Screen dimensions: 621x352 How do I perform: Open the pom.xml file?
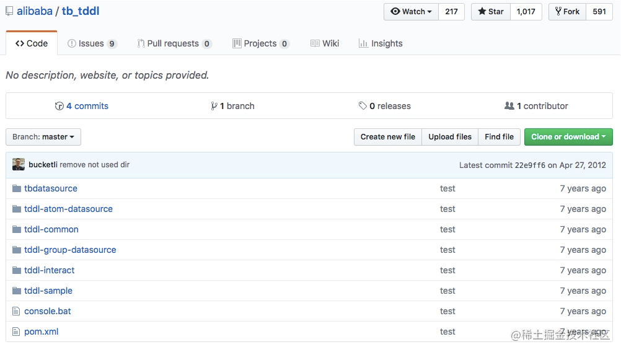click(x=41, y=332)
